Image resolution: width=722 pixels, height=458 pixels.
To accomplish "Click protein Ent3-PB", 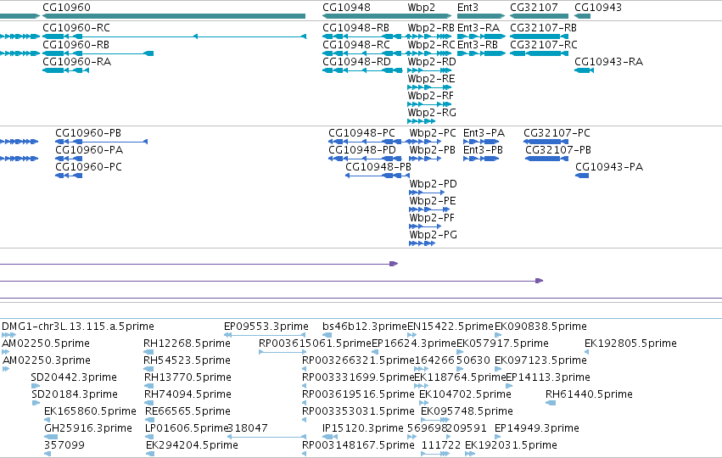I will click(481, 159).
